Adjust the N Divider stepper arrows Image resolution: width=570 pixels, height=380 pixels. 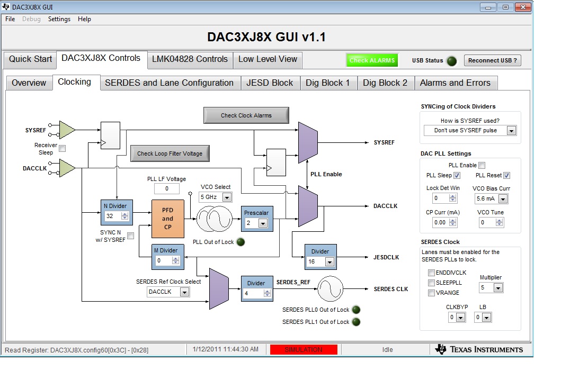point(124,216)
